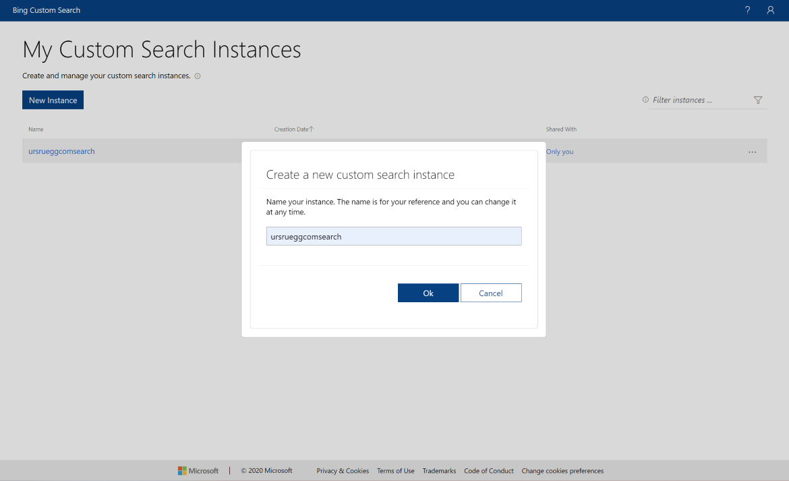789x481 pixels.
Task: Open the ursrueggcomsearch instance link
Action: [61, 151]
